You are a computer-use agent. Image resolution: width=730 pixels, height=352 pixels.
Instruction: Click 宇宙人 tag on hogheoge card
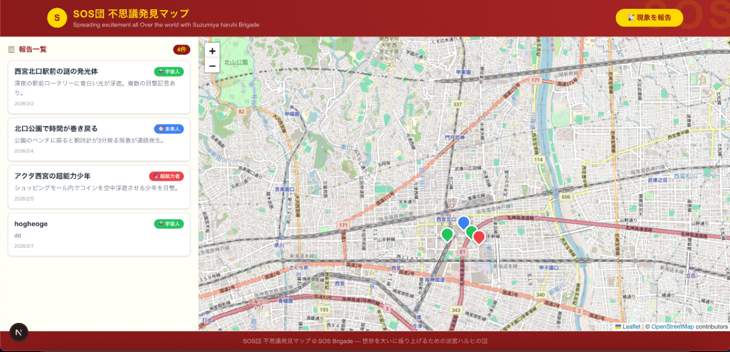pyautogui.click(x=169, y=224)
